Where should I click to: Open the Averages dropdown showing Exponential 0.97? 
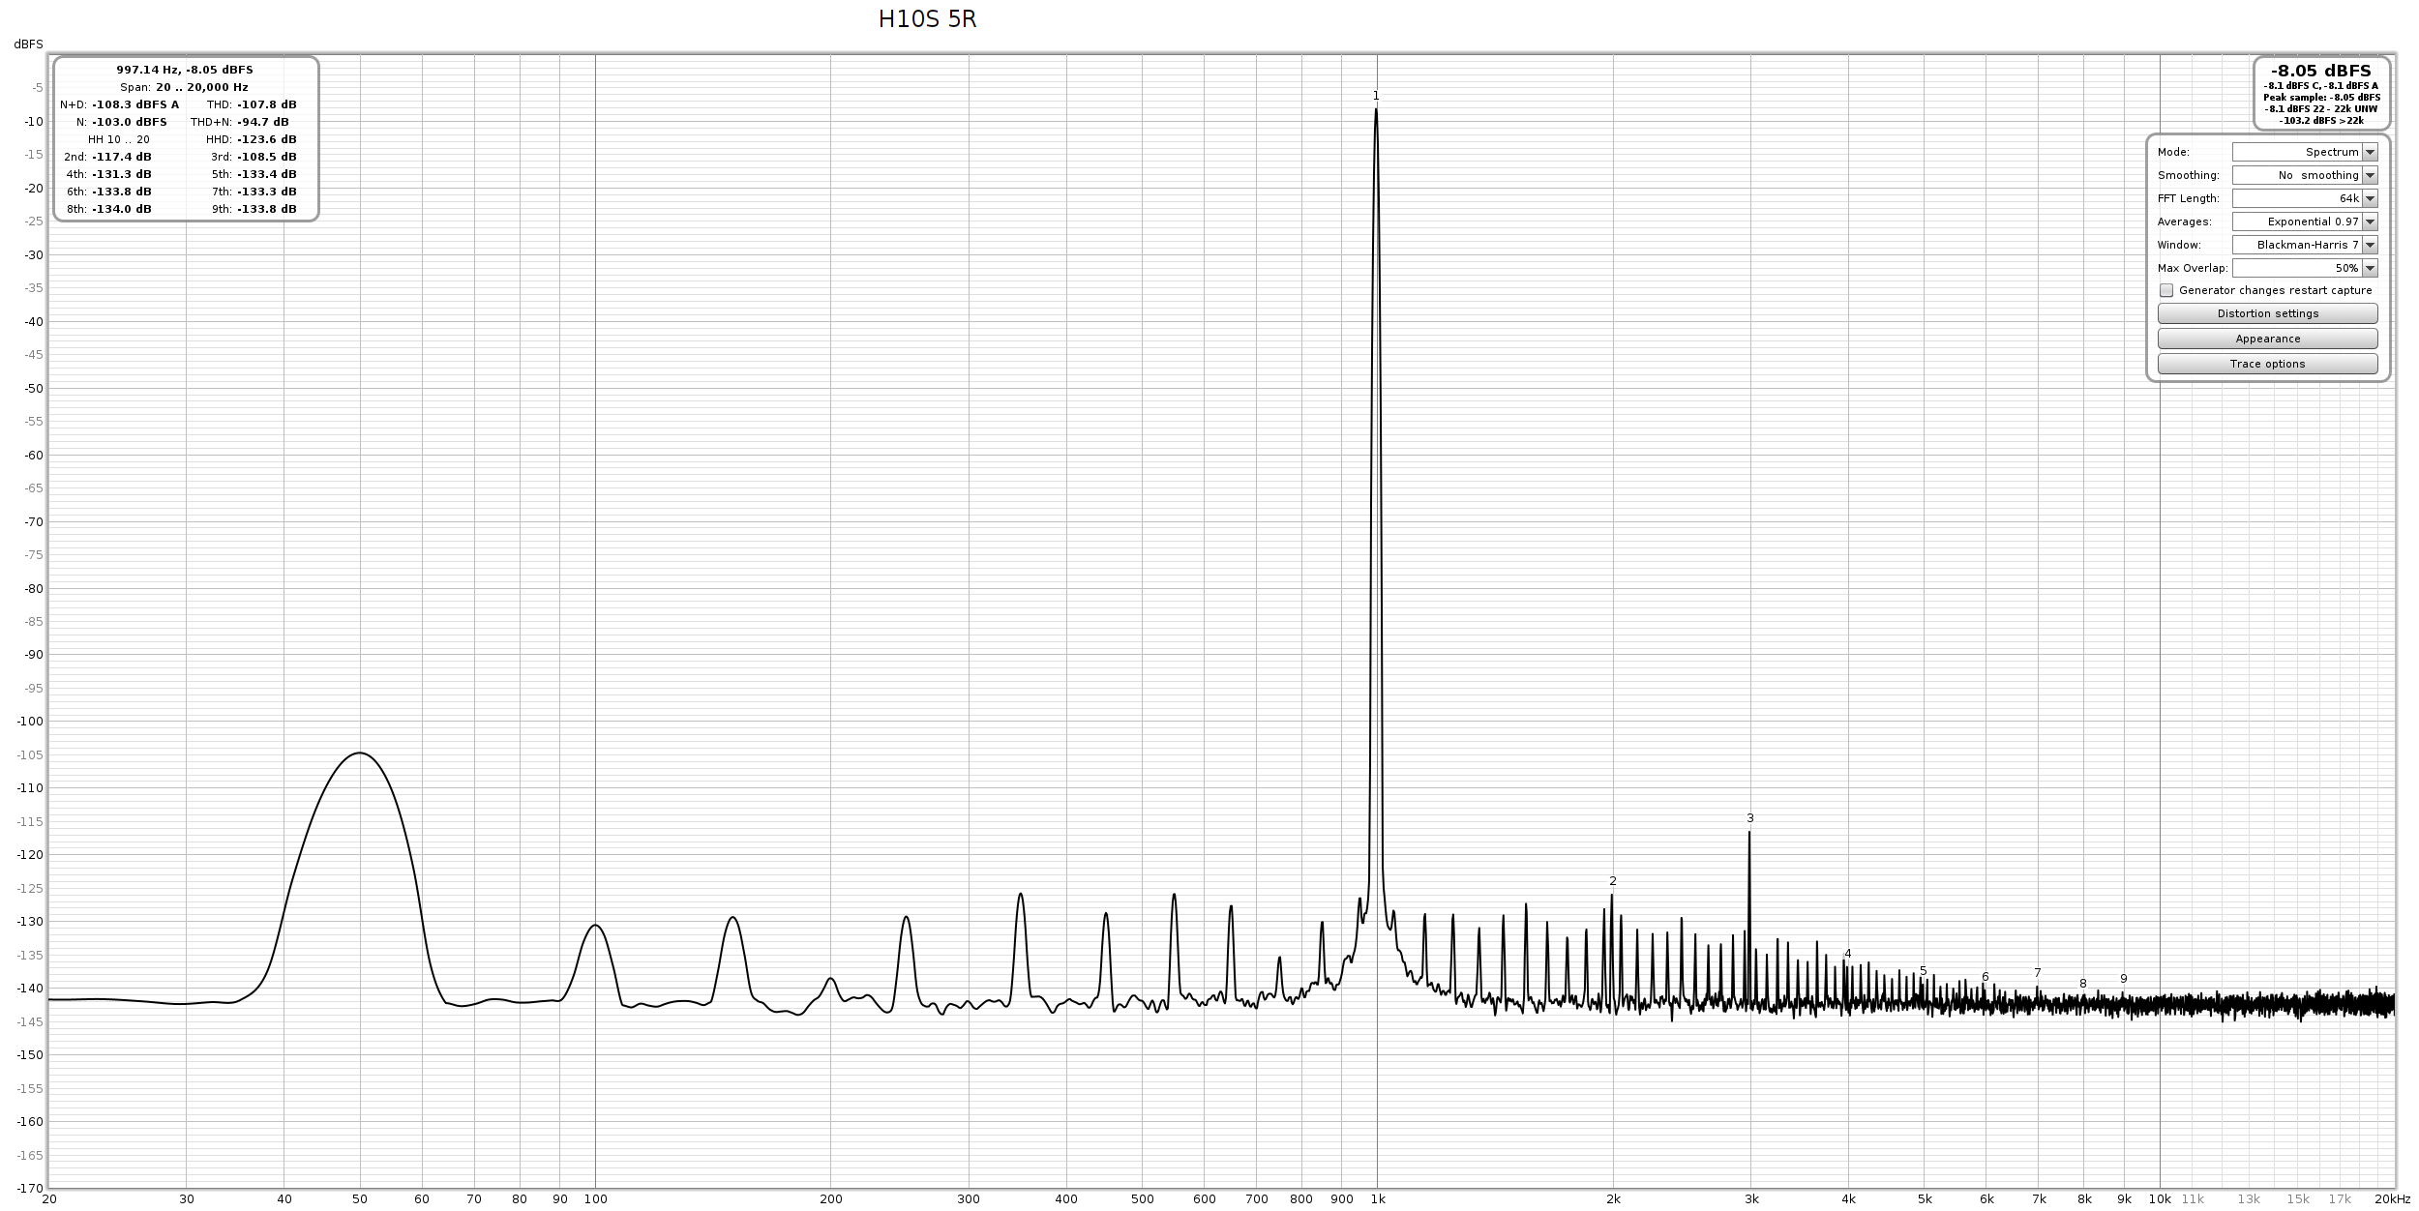tap(2304, 222)
